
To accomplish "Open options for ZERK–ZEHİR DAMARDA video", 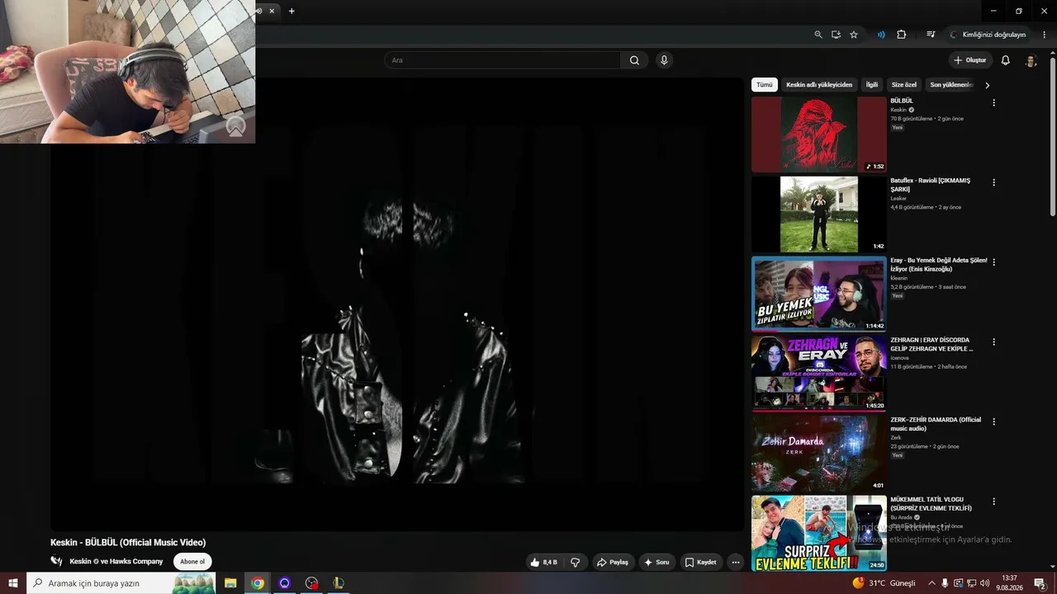I will point(993,422).
